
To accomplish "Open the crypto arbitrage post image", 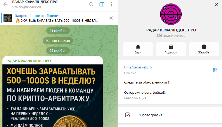I will coord(53,97).
